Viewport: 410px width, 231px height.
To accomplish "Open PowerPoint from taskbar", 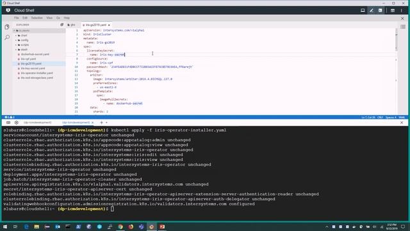I will pyautogui.click(x=162, y=227).
